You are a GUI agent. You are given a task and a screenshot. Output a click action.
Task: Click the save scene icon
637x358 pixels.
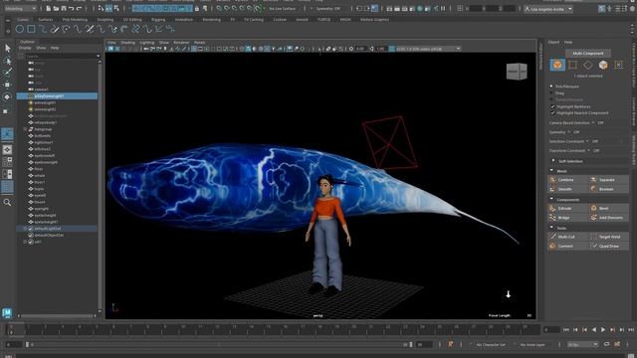click(x=64, y=8)
